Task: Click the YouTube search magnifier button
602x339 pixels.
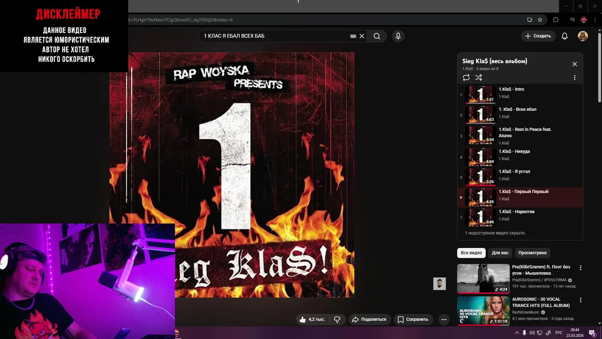Action: coord(377,36)
